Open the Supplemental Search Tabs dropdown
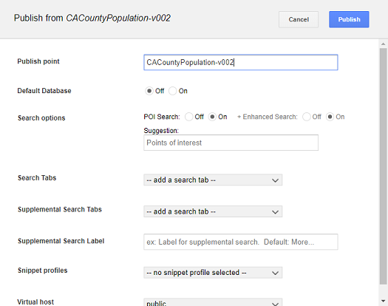 tap(213, 211)
